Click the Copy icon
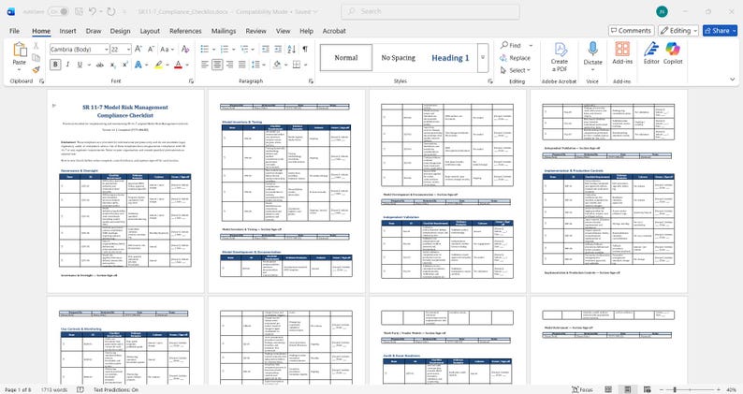 [x=36, y=57]
